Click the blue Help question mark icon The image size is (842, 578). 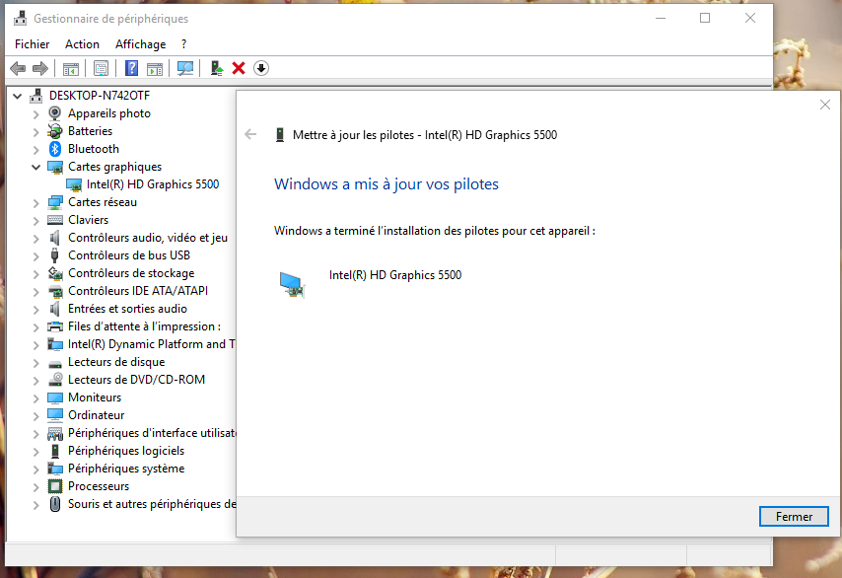pyautogui.click(x=131, y=68)
